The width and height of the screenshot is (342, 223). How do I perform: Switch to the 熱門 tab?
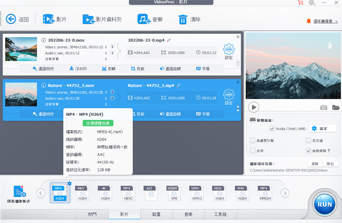click(x=93, y=214)
